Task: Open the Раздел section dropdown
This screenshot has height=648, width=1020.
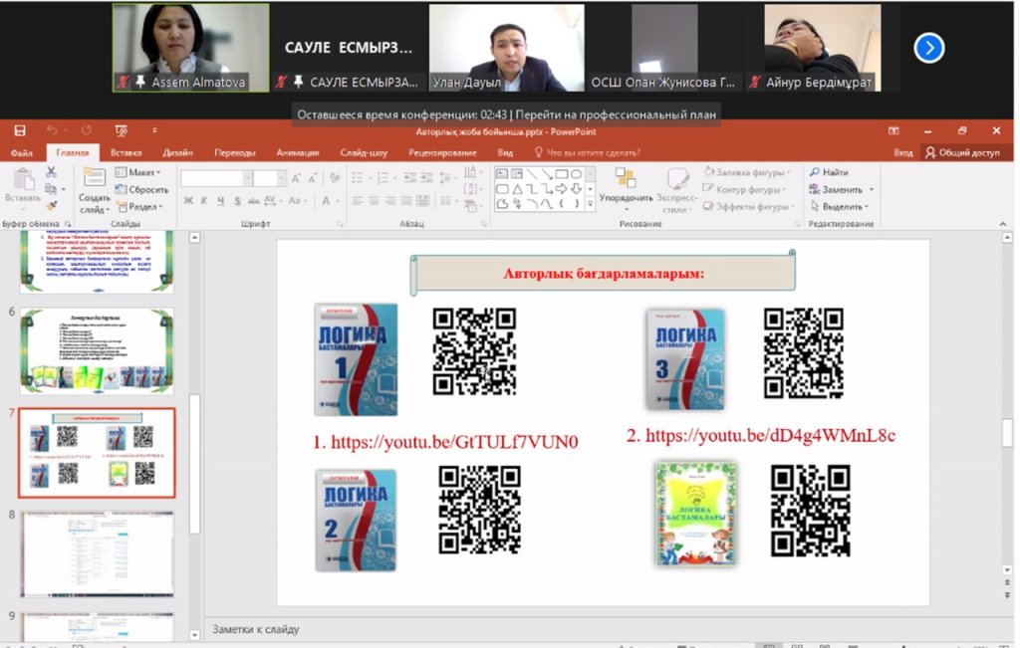Action: click(139, 207)
